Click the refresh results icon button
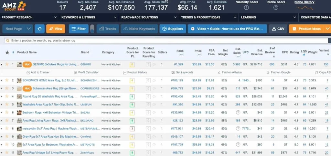Image resolution: width=331 pixels, height=156 pixels. tap(39, 29)
